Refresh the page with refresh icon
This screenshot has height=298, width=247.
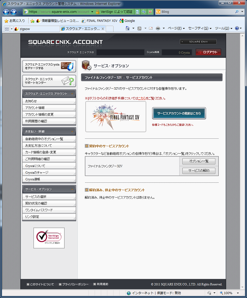pos(144,12)
